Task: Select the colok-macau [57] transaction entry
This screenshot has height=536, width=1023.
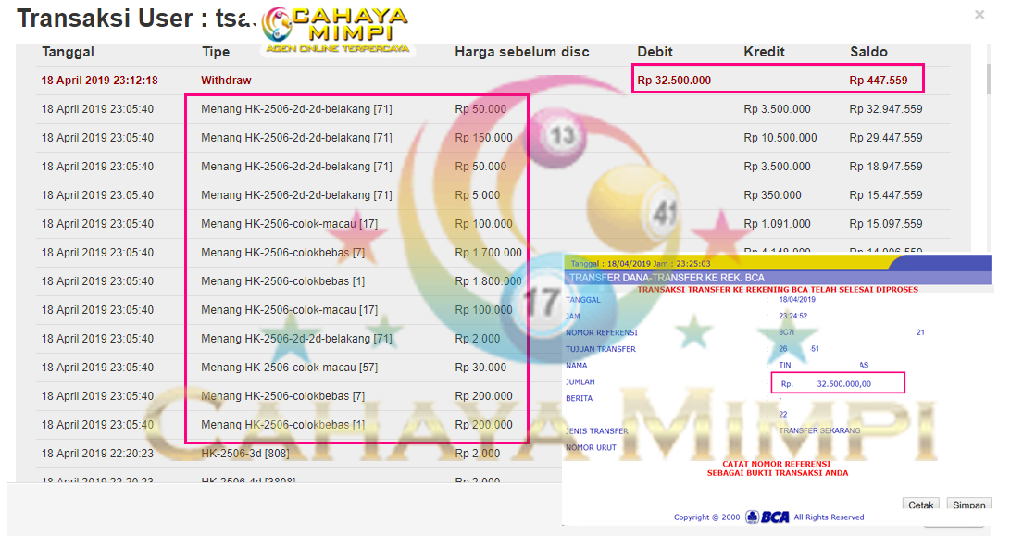Action: coord(289,368)
